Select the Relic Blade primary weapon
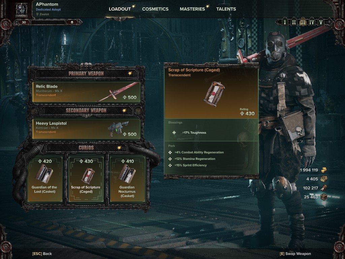Image resolution: width=345 pixels, height=259 pixels. (x=86, y=92)
